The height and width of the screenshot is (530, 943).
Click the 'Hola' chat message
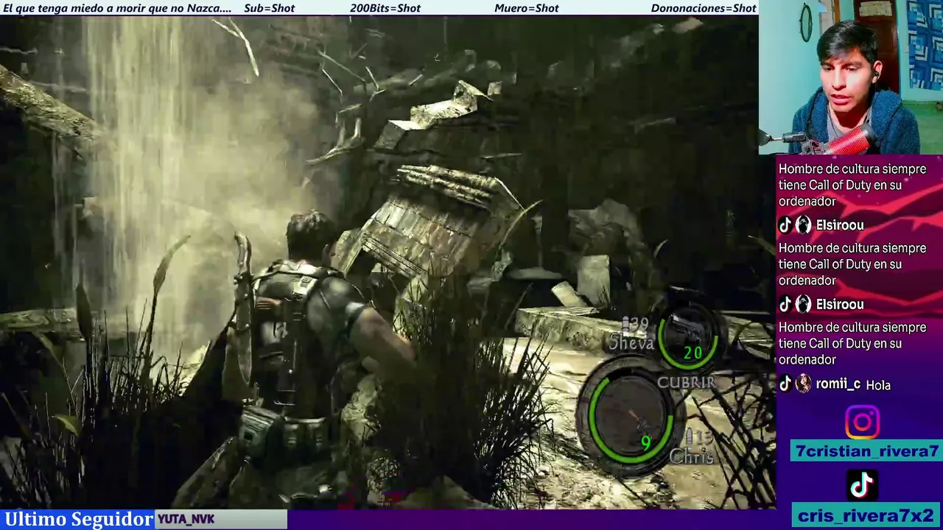tap(878, 385)
